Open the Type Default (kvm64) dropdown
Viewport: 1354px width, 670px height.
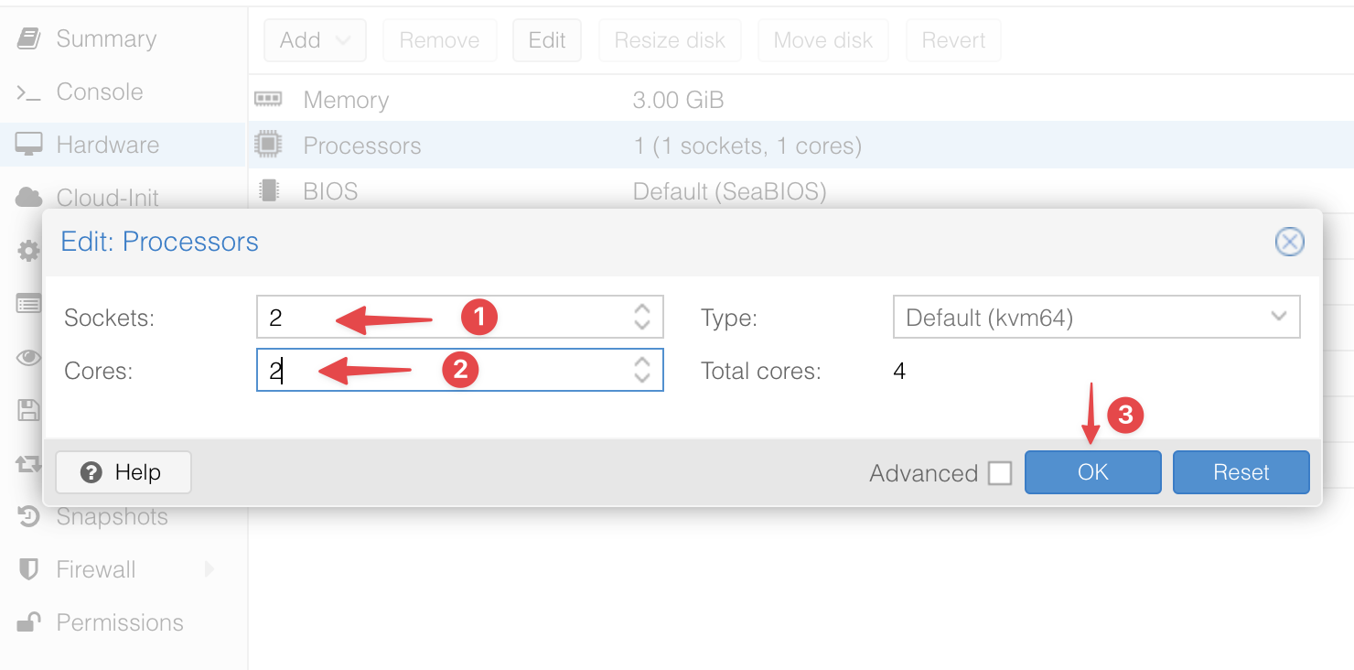click(x=1096, y=318)
